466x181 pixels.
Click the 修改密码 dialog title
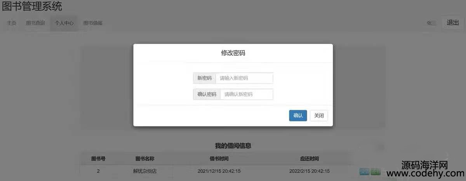tap(233, 53)
